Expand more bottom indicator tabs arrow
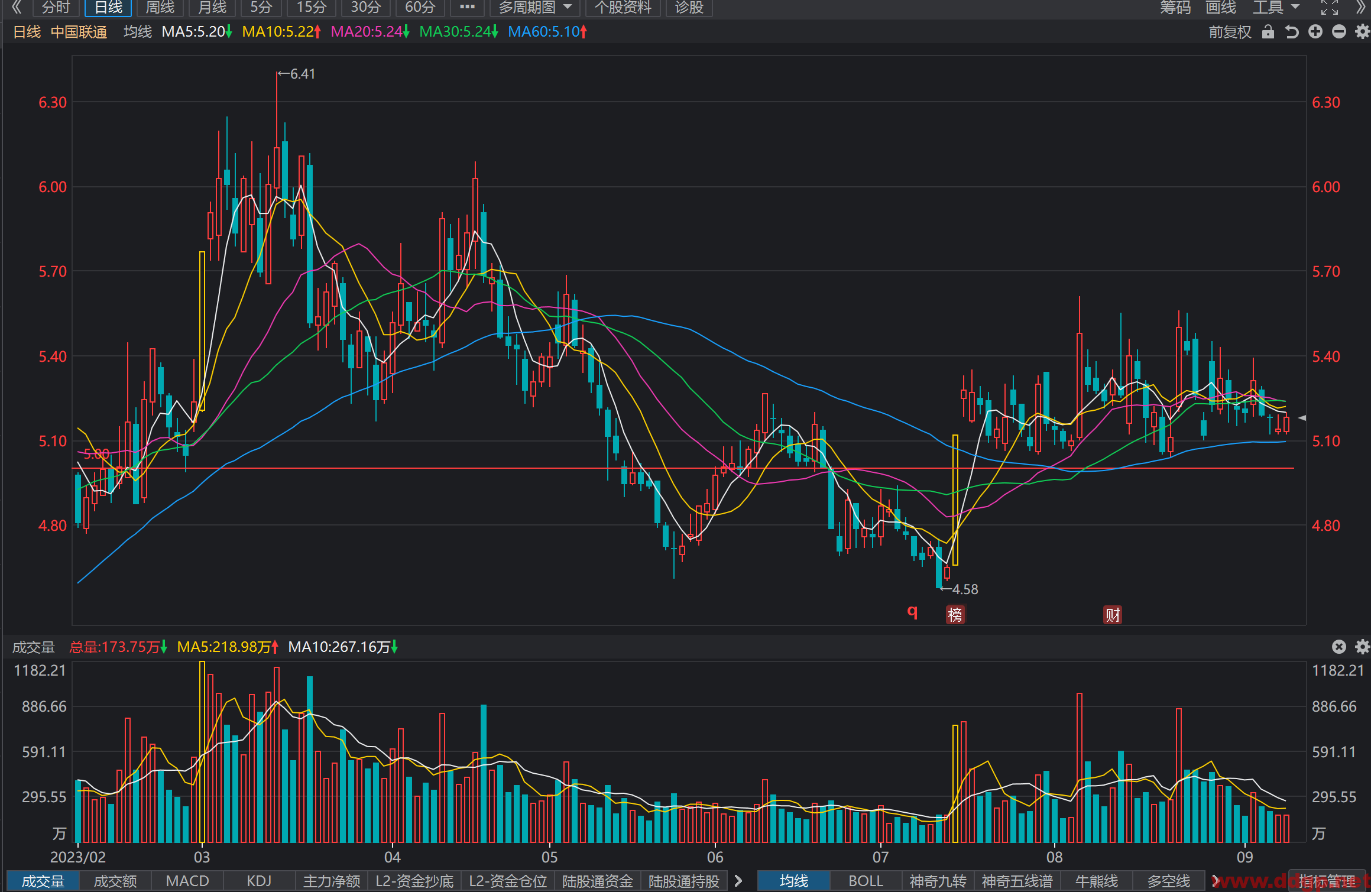The width and height of the screenshot is (1371, 892). point(738,881)
